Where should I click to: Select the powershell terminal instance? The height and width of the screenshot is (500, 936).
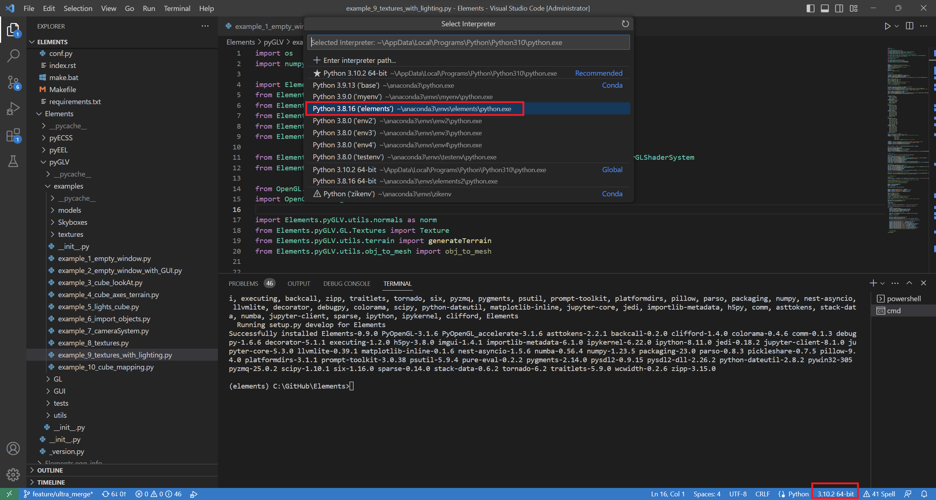pyautogui.click(x=903, y=299)
